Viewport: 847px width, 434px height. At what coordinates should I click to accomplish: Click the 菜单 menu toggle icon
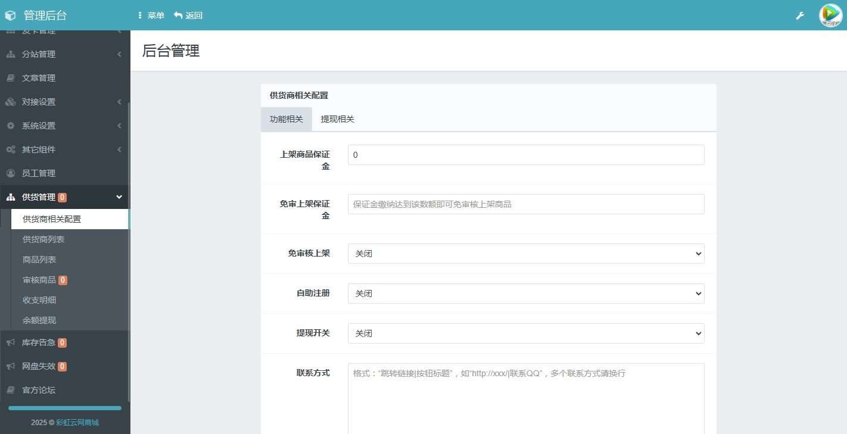140,15
